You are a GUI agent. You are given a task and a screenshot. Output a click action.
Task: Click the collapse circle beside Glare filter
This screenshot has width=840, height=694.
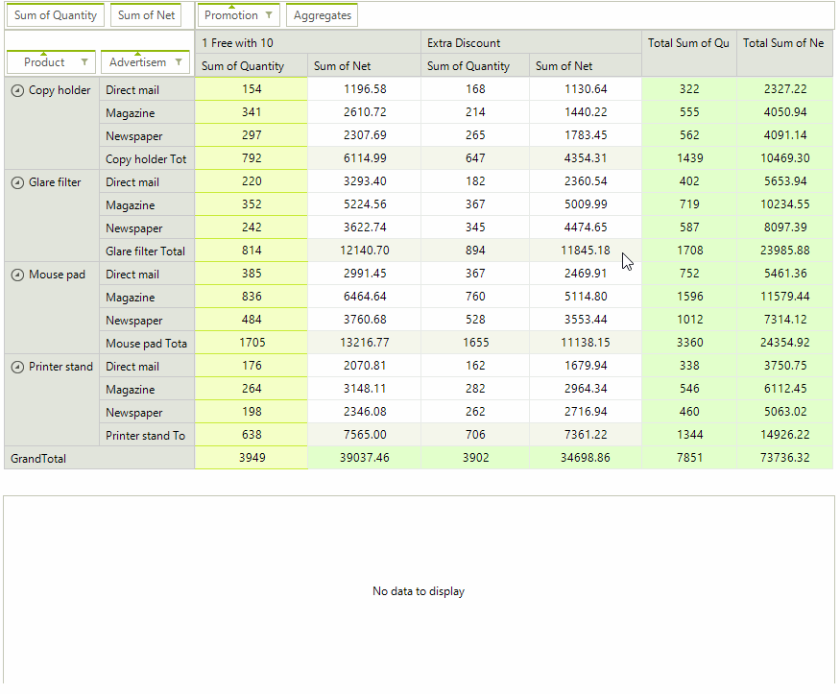tap(17, 182)
